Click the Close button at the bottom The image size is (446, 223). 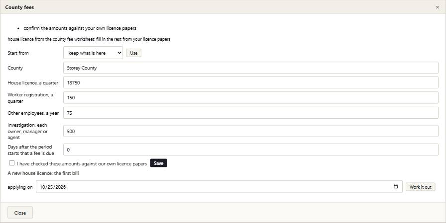coord(20,213)
